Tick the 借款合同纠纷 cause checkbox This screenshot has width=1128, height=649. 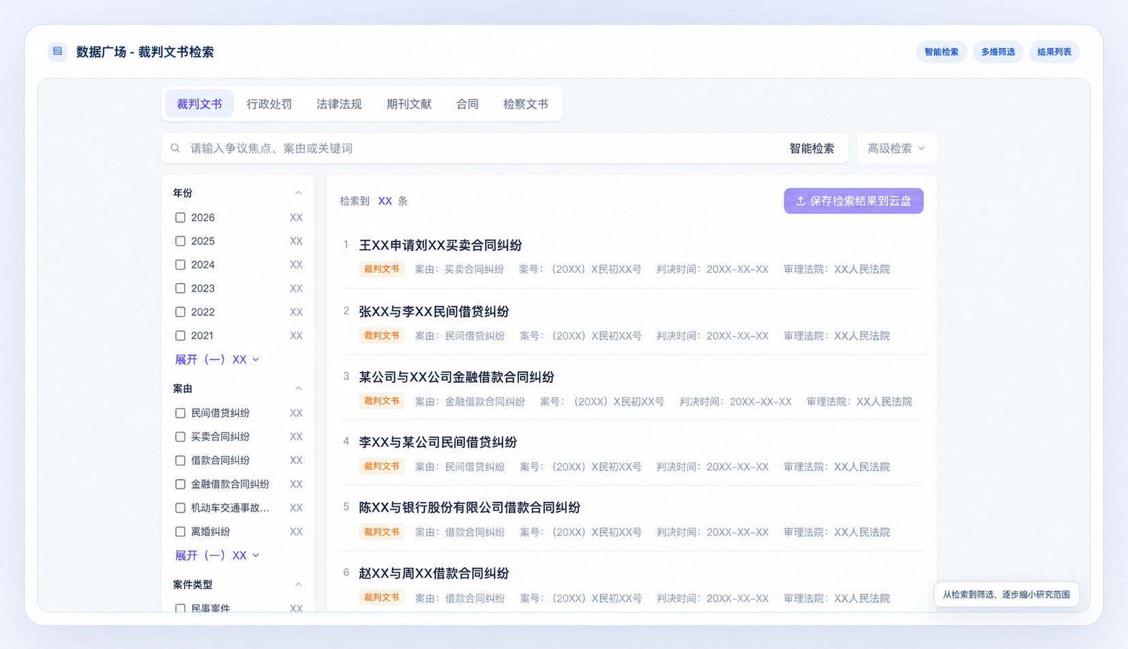[180, 461]
